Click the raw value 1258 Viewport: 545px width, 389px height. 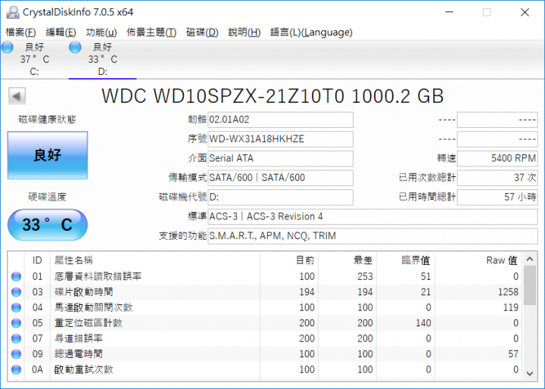point(508,292)
